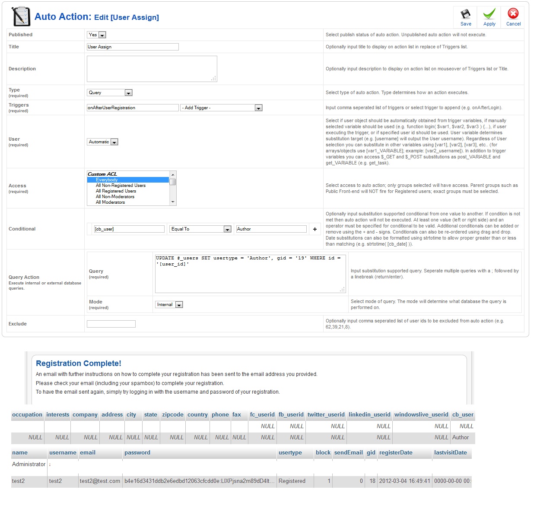
Task: Click the Exclude input field
Action: click(x=111, y=324)
